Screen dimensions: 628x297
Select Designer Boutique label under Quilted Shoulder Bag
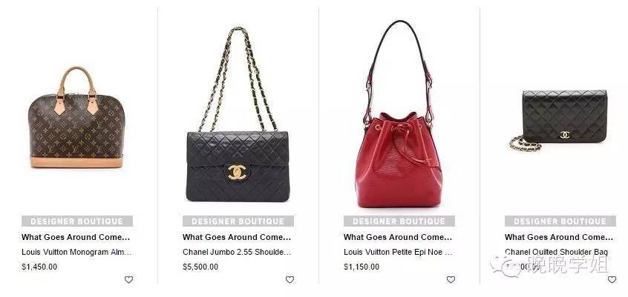560,221
